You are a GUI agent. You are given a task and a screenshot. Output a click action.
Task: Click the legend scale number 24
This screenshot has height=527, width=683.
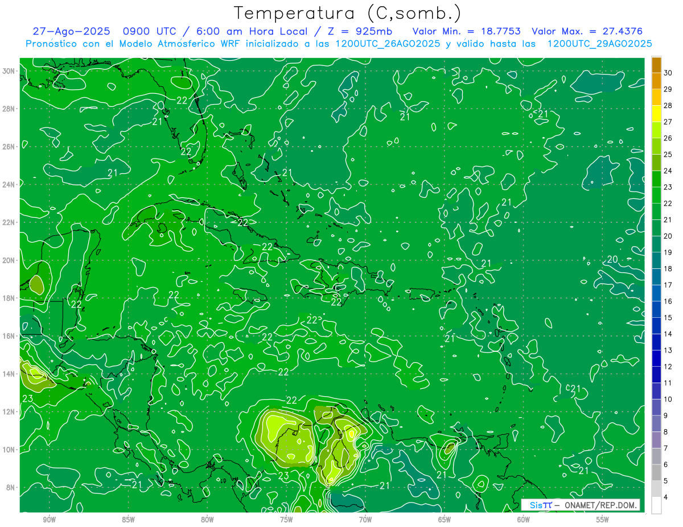coord(668,171)
